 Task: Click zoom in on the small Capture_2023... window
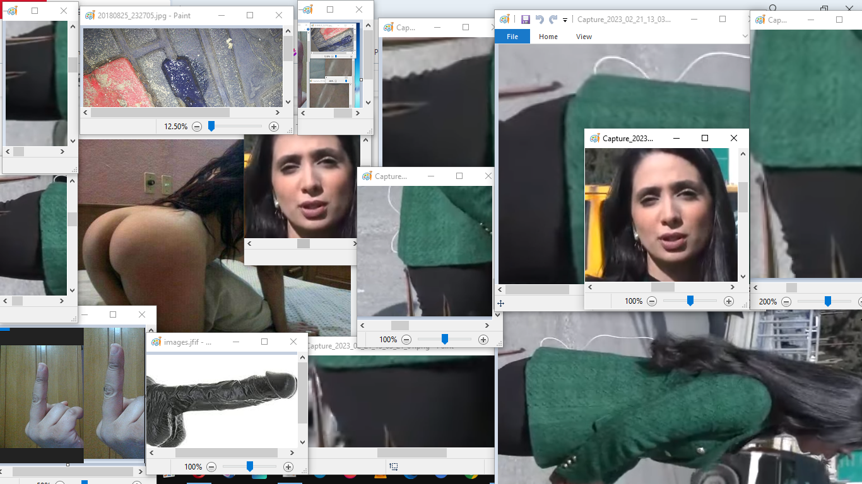pos(729,301)
